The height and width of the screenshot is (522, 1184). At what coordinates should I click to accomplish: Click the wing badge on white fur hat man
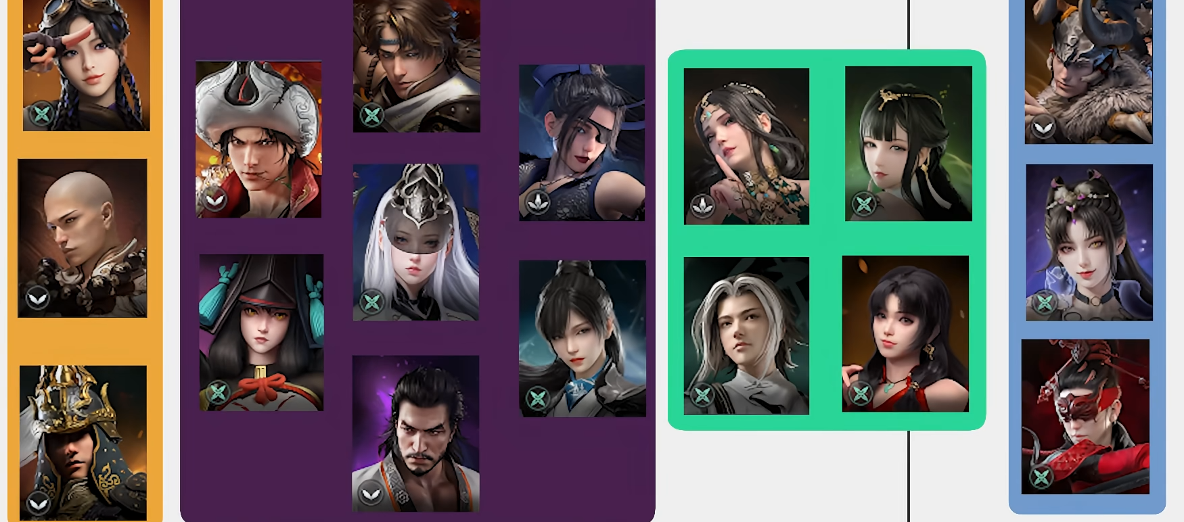coord(214,199)
